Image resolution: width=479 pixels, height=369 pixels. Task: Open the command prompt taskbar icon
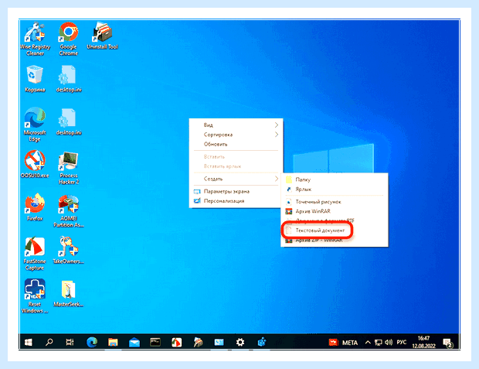pyautogui.click(x=155, y=342)
